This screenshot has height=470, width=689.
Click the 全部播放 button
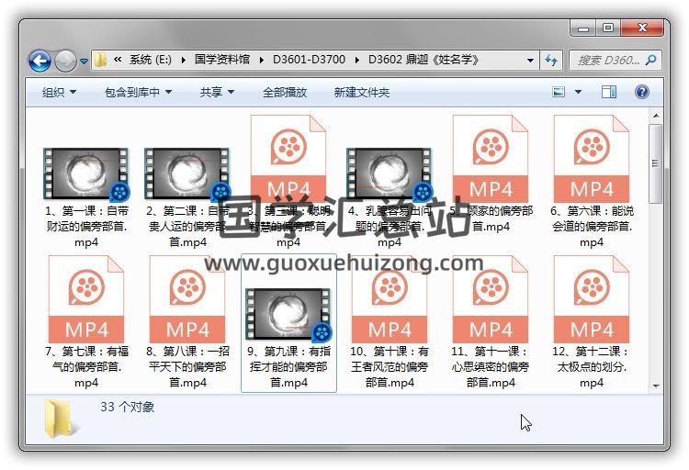[284, 92]
